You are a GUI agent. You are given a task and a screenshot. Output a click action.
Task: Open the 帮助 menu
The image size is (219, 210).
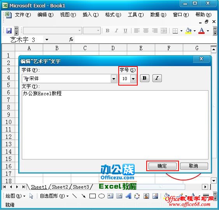click(x=203, y=15)
